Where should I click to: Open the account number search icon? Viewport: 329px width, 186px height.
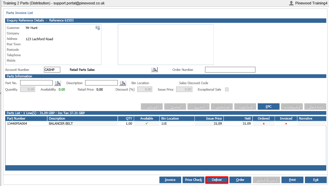click(154, 69)
